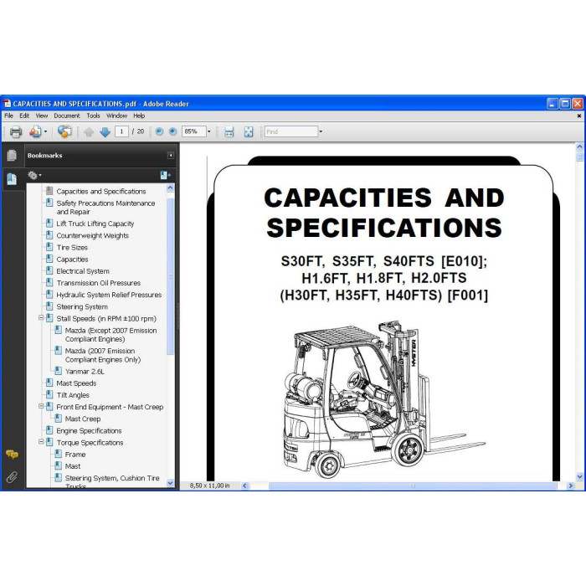Open Mazda (2007 Emission Compliant Engines Only) bookmark
This screenshot has height=586, width=586.
click(x=103, y=355)
